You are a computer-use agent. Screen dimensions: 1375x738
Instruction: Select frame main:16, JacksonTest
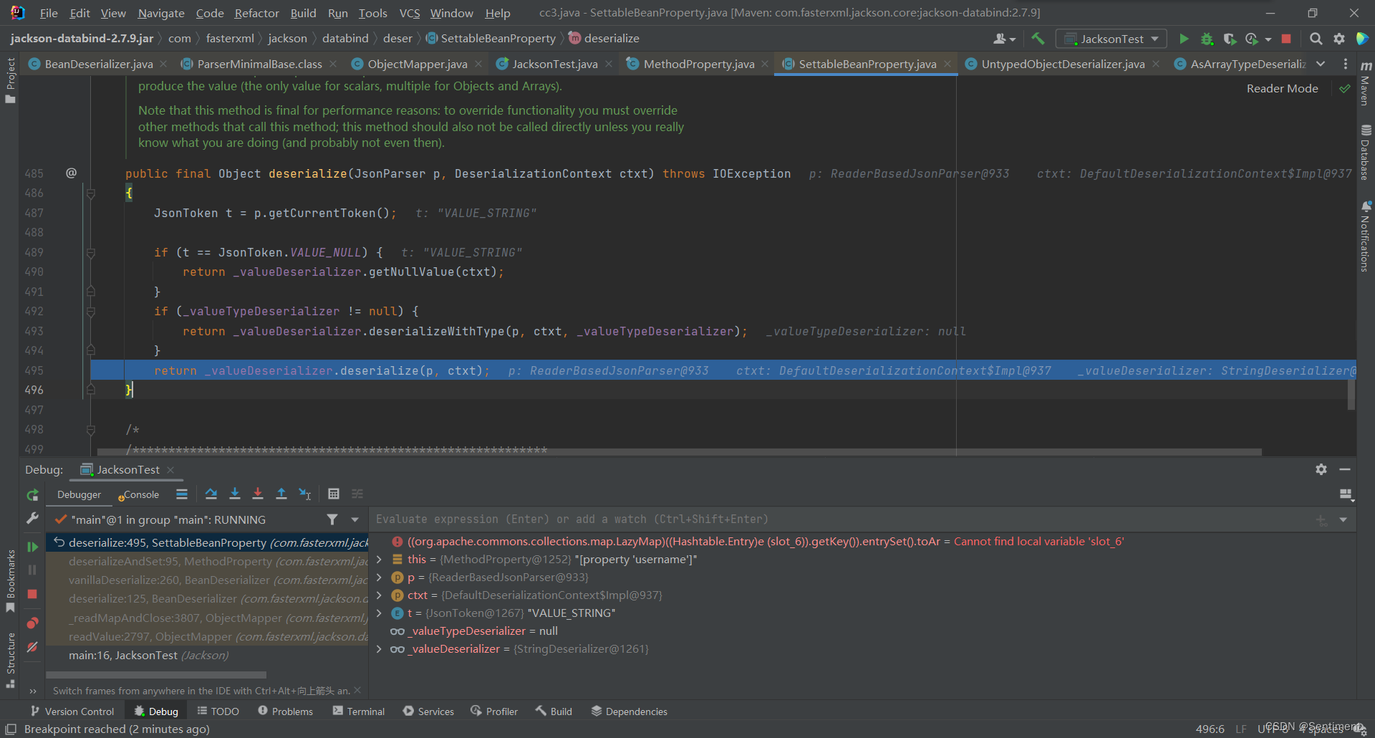coord(208,656)
